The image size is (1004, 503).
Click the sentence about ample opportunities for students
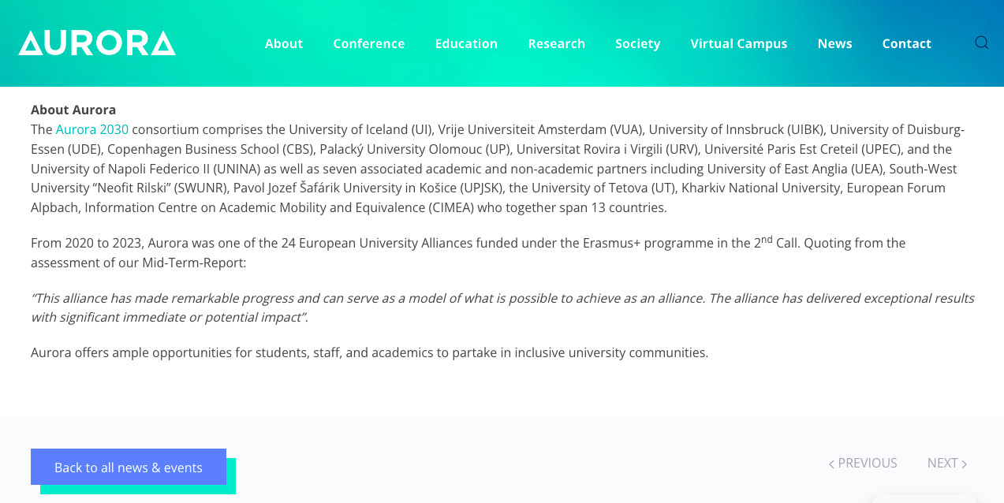[369, 352]
